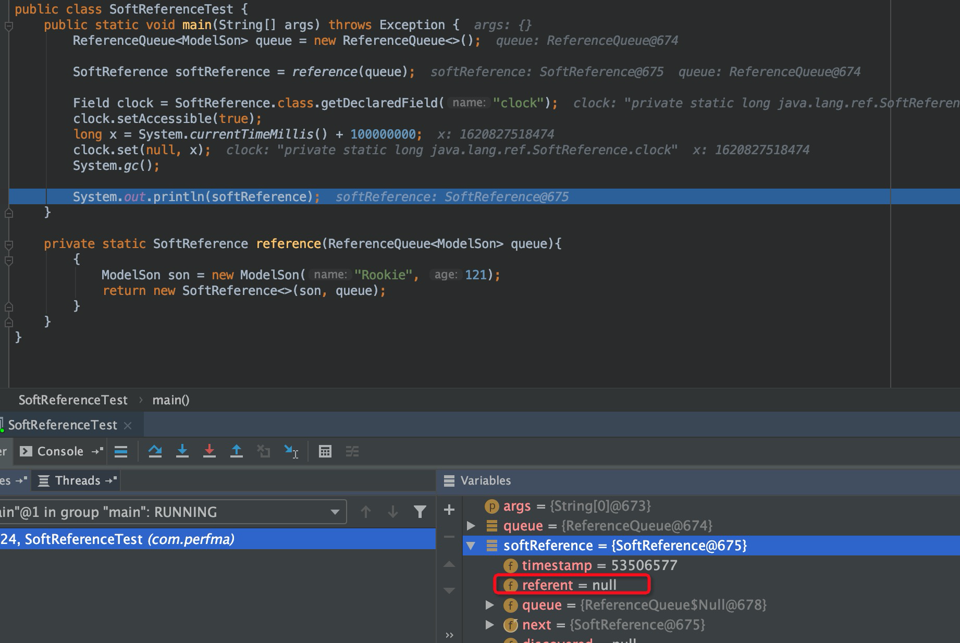
Task: Click Trace Current Stream Chain icon
Action: coord(352,451)
